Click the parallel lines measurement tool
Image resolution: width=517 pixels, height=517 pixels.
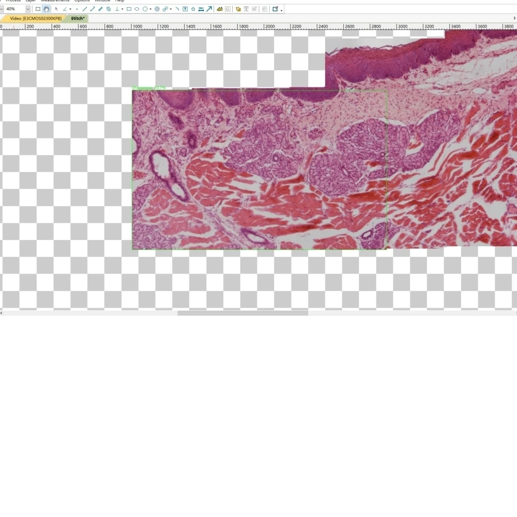pyautogui.click(x=101, y=9)
